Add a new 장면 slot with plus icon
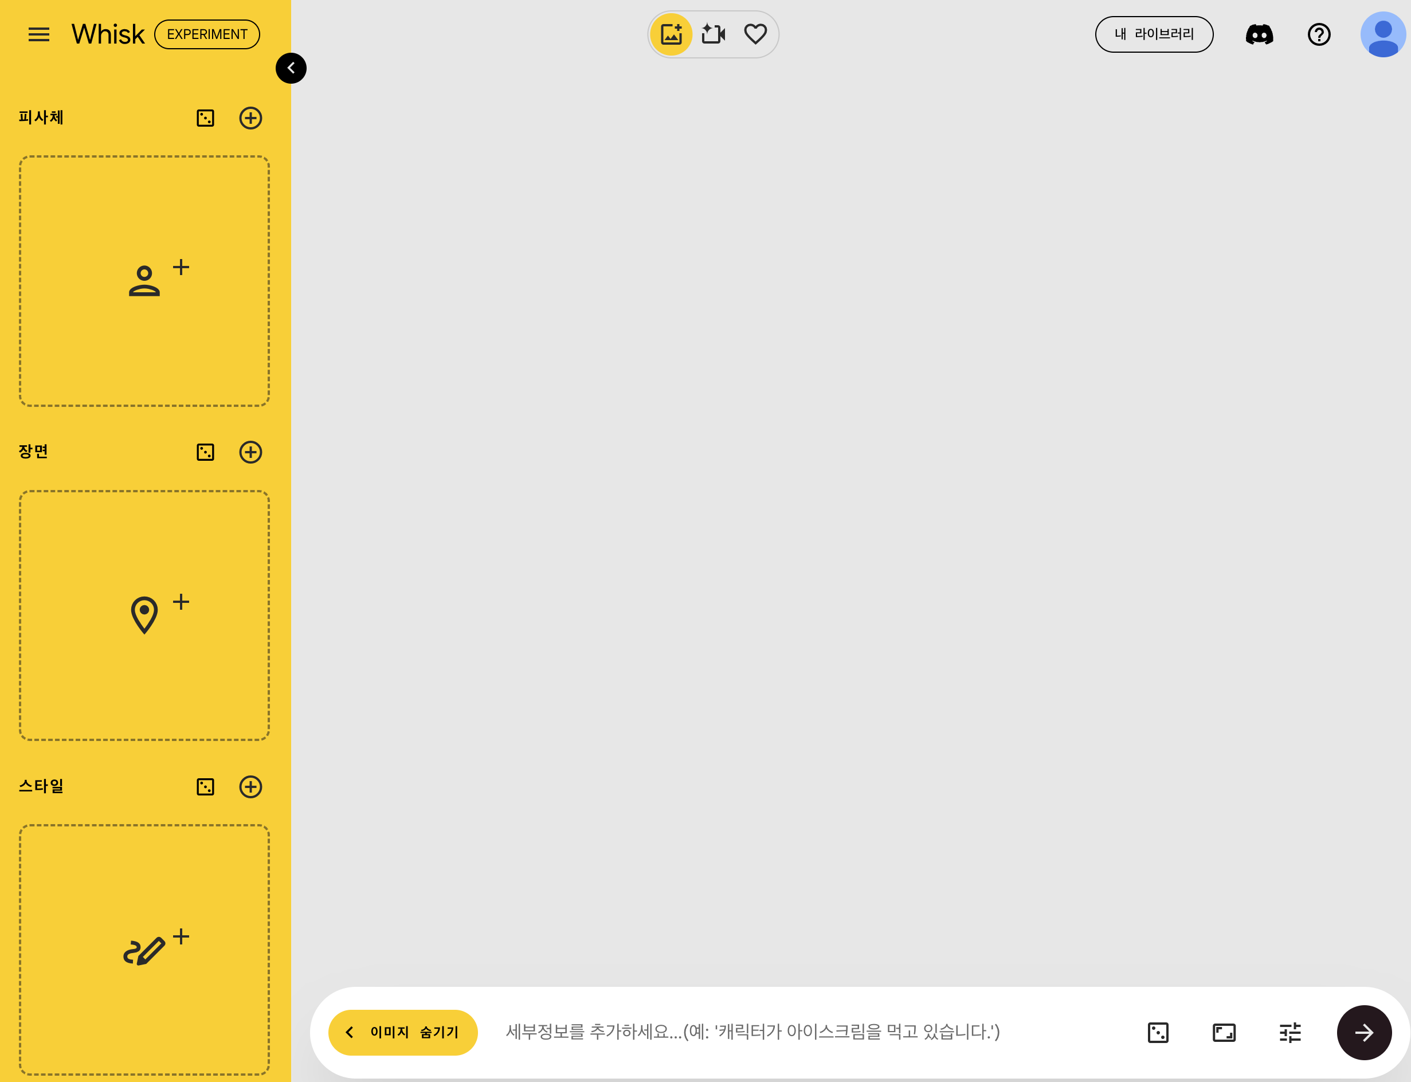The image size is (1411, 1082). (x=250, y=452)
